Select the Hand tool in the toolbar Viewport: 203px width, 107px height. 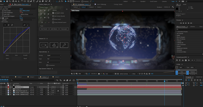pos(8,2)
